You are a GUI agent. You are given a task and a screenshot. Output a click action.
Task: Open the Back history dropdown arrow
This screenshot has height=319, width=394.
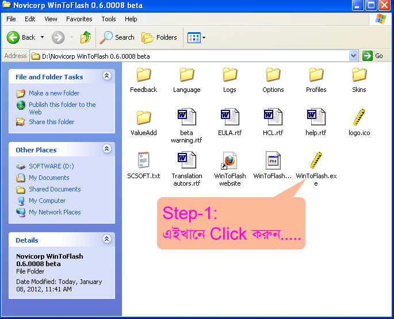click(x=42, y=37)
